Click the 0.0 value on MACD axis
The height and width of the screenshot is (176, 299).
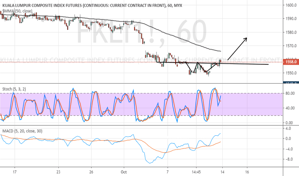click(x=288, y=139)
